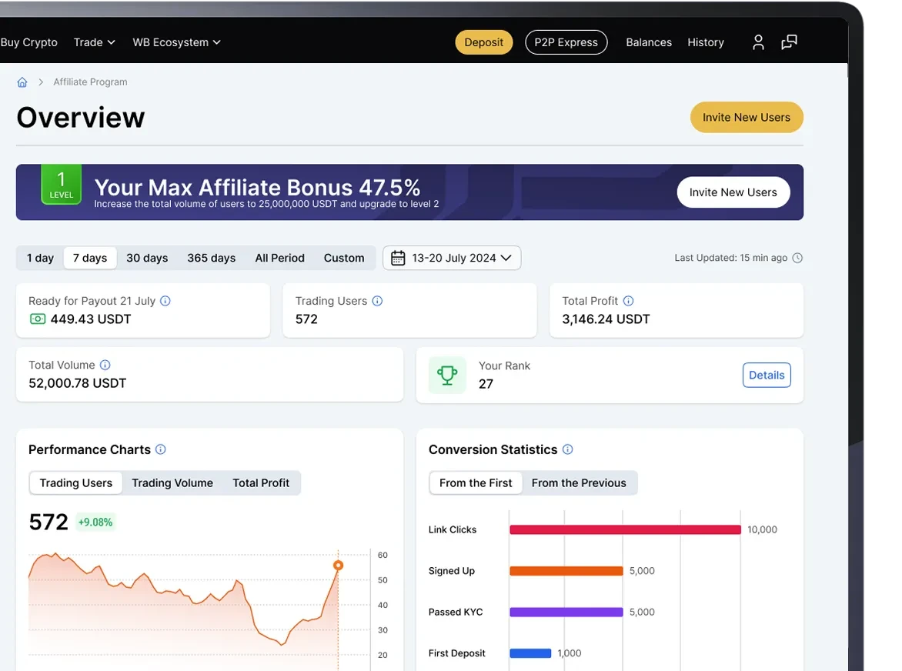902x671 pixels.
Task: Open the user profile icon
Action: click(758, 42)
